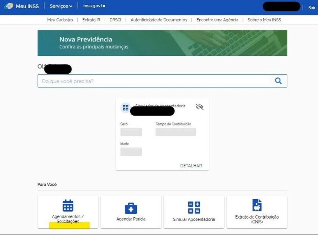The image size is (318, 235).
Task: Click the hidden Sexo value placeholder
Action: (131, 132)
